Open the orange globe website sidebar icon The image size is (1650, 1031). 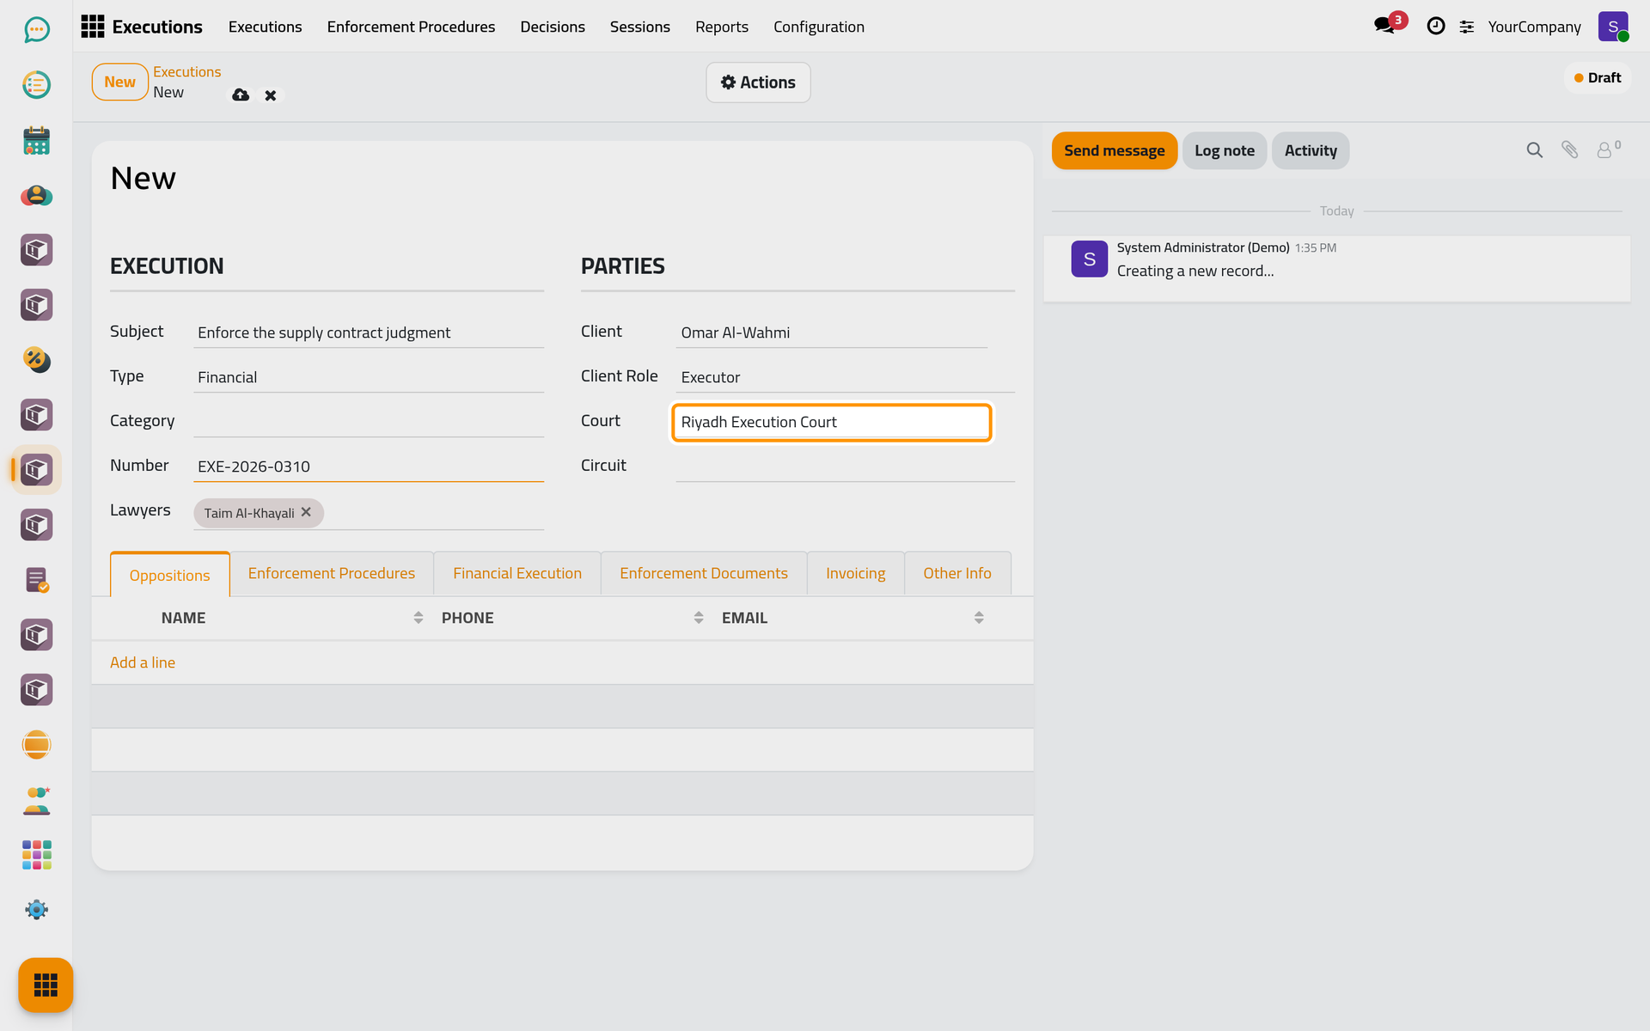36,745
